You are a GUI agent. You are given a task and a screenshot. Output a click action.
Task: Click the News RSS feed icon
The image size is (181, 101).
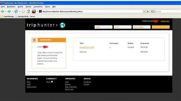pos(52,82)
